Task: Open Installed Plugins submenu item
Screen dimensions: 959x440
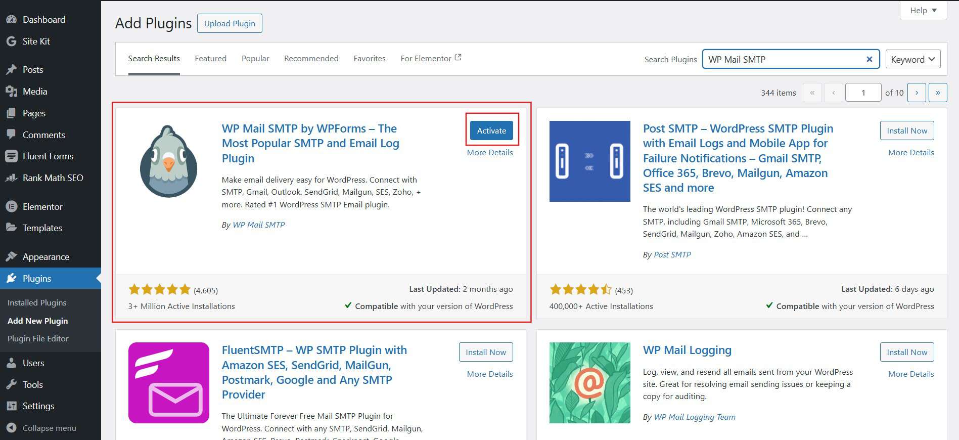Action: 37,302
